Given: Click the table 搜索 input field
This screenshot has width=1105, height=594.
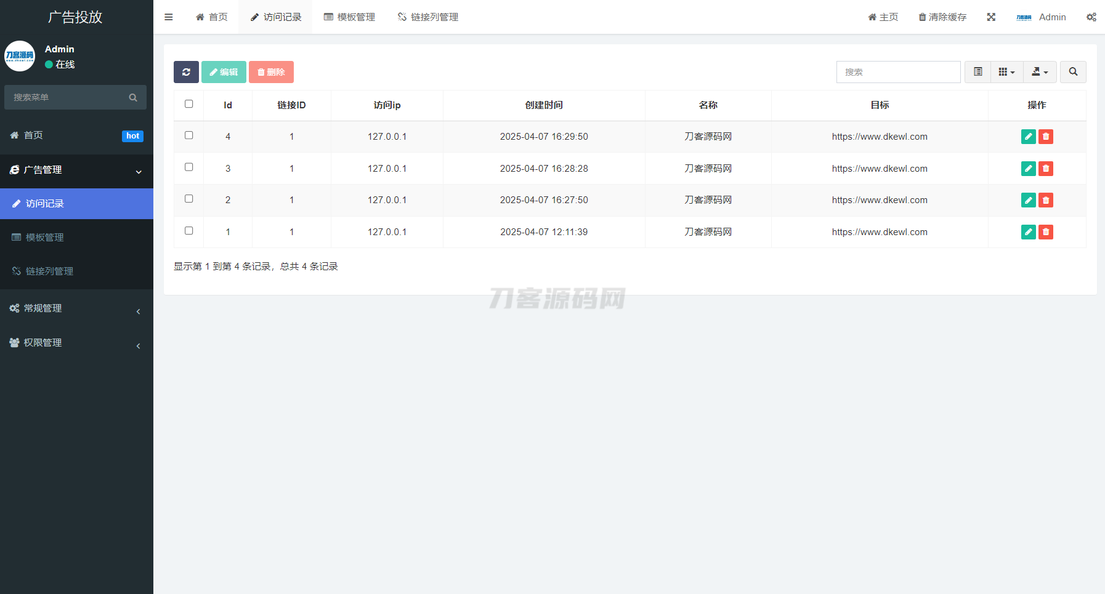Looking at the screenshot, I should pyautogui.click(x=898, y=72).
